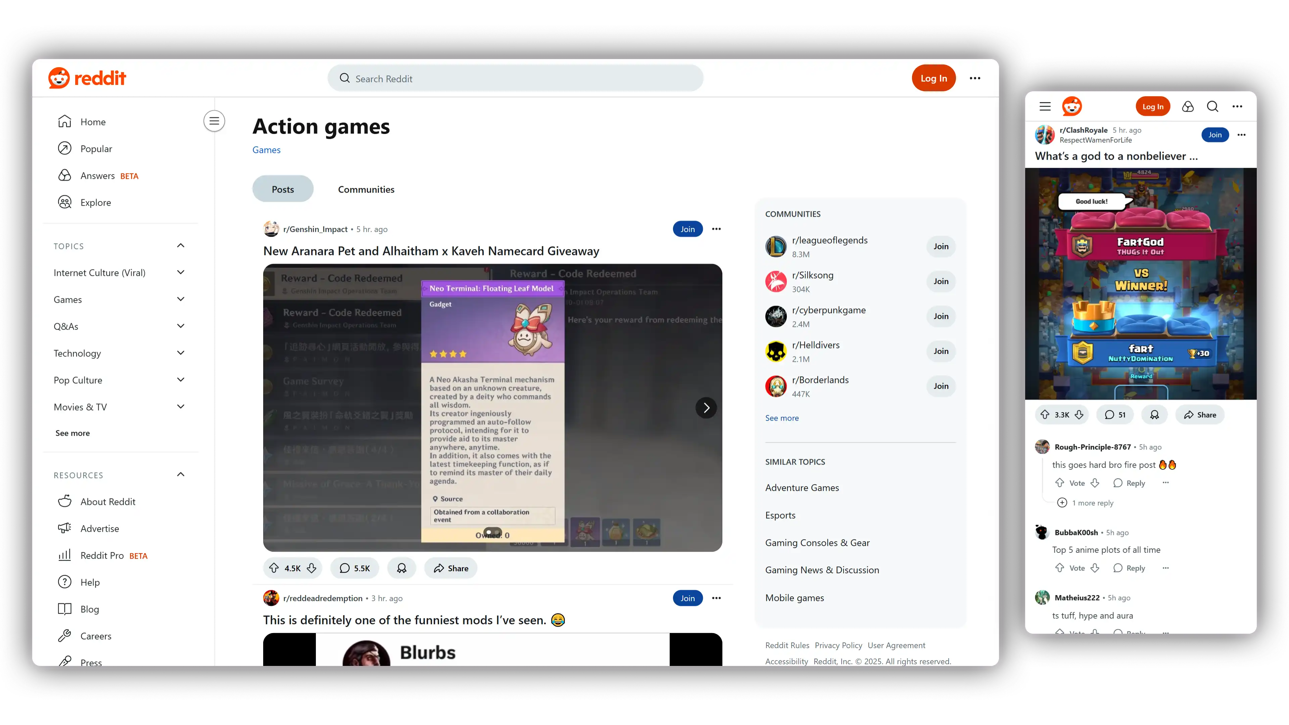Open comments on Genshin post (5.5K)

point(354,568)
